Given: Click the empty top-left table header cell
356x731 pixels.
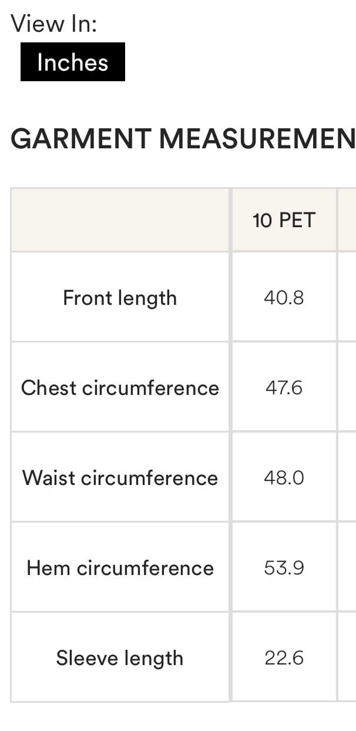Looking at the screenshot, I should coord(120,220).
